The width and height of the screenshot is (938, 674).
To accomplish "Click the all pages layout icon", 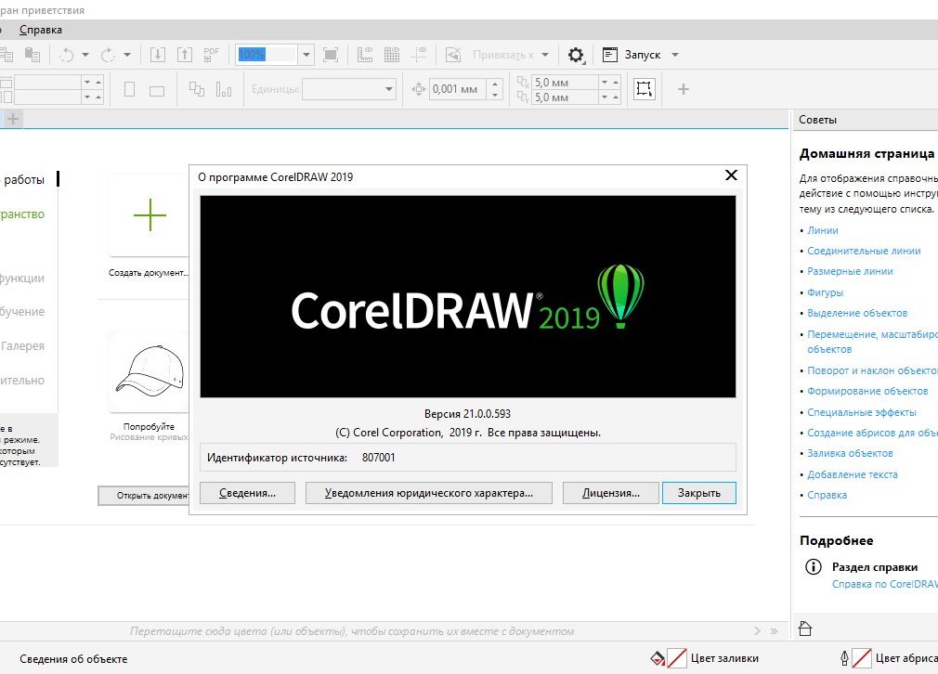I will [x=197, y=90].
